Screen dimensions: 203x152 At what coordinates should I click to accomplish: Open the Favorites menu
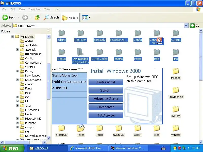(35, 9)
